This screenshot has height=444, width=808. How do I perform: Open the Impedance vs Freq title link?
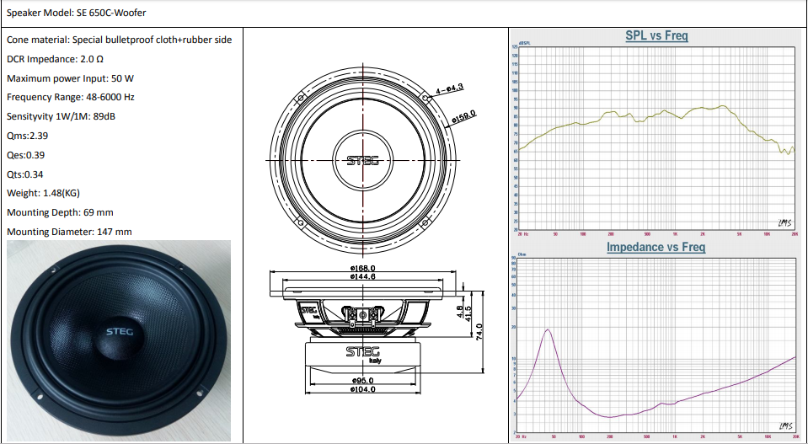point(655,247)
